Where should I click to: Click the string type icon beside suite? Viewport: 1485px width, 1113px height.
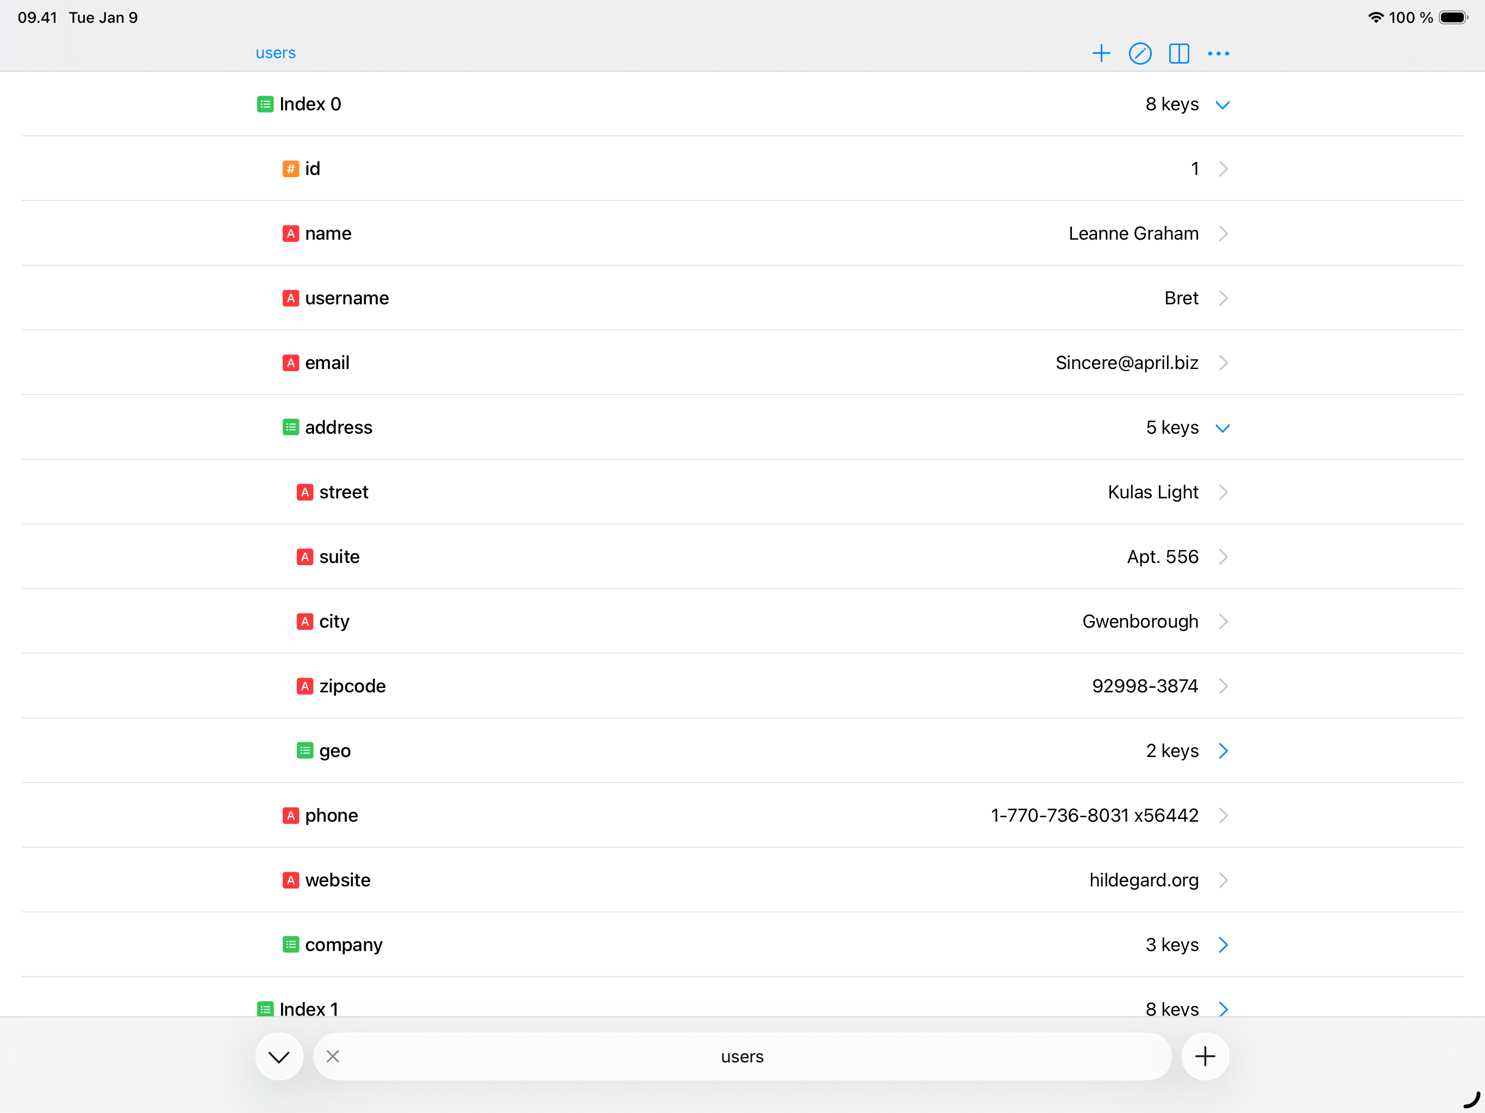[x=305, y=557]
